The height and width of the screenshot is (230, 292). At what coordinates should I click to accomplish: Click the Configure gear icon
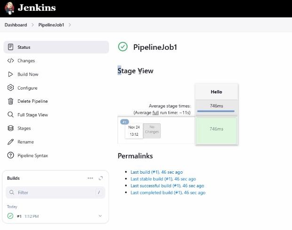click(x=11, y=88)
